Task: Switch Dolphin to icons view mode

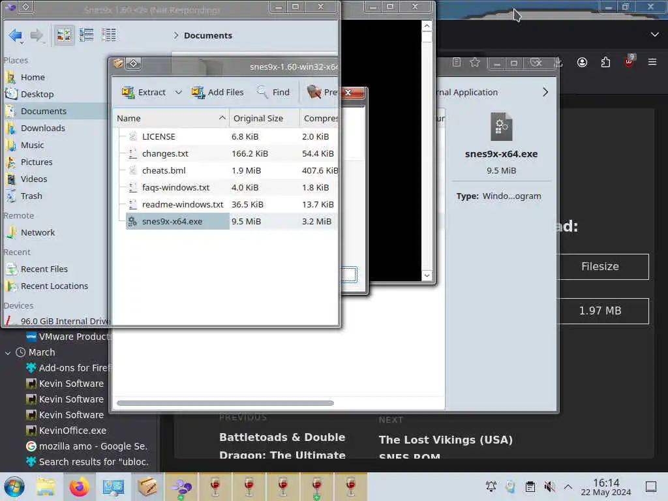Action: tap(65, 35)
